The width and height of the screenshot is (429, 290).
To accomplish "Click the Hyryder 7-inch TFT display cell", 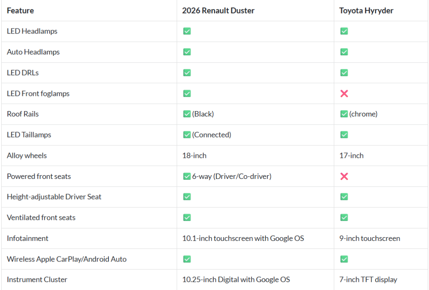I will click(368, 280).
